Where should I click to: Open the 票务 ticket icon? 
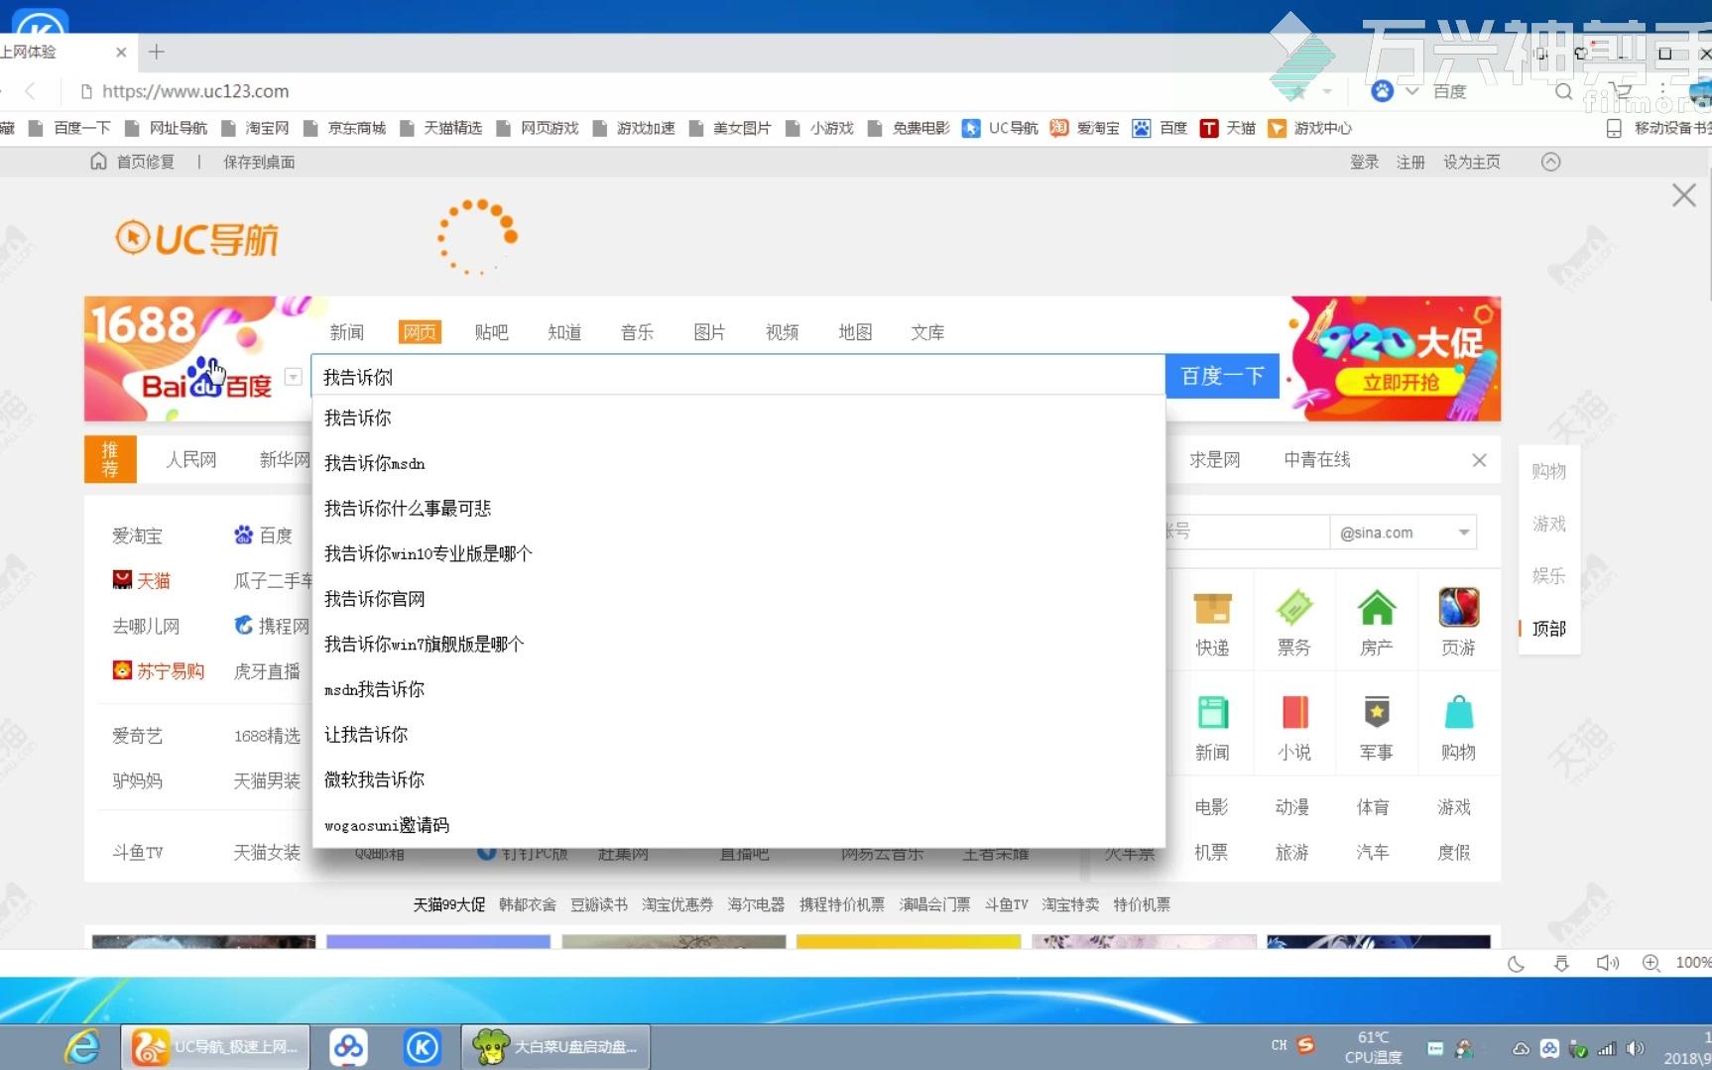[1294, 609]
